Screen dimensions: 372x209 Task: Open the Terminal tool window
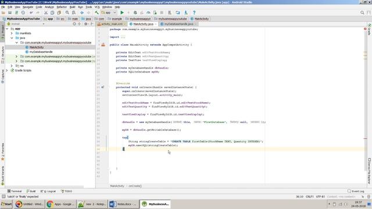pyautogui.click(x=15, y=191)
